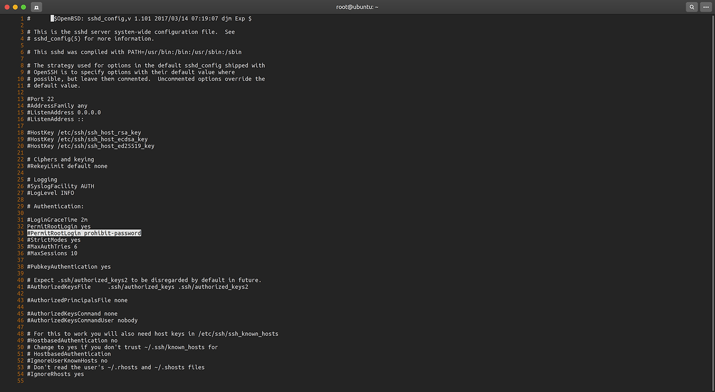Click the #SyslogFacility AUTH line

pyautogui.click(x=60, y=186)
